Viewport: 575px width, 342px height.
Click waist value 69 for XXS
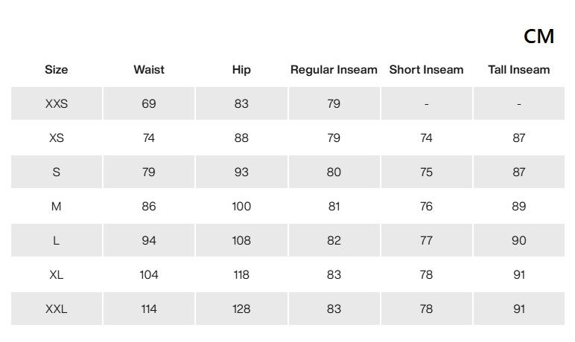click(x=149, y=103)
